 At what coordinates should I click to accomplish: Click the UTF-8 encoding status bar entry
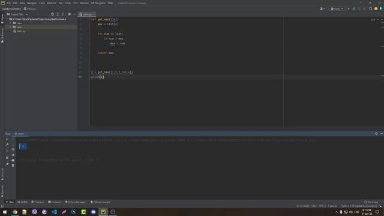point(322,206)
